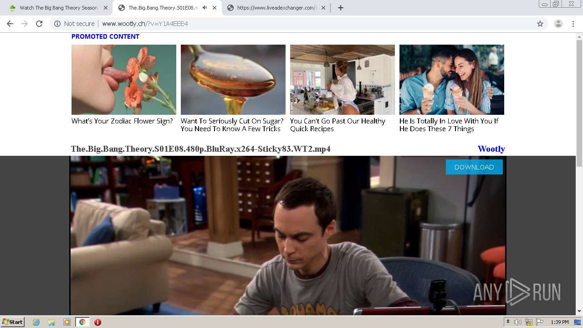Open the 1:39 PM system clock
The image size is (583, 328).
pos(560,322)
